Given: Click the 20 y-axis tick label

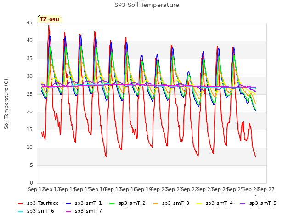Looking at the screenshot, I should pos(29,112).
